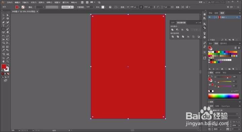Viewport: 242px width, 132px height.
Task: Click the opacity value field in control bar
Action: [89, 7]
